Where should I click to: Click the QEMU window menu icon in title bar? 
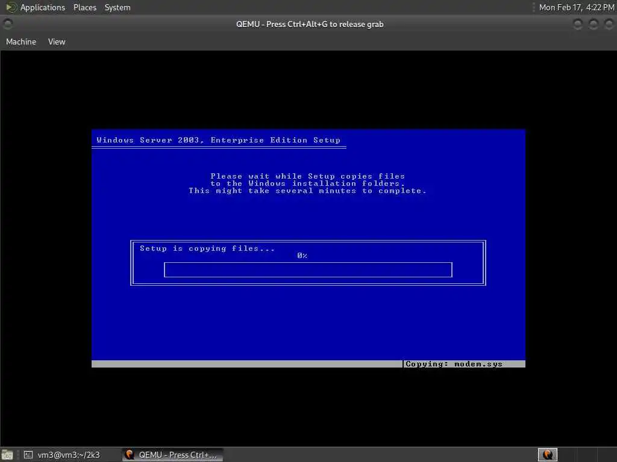click(x=7, y=24)
